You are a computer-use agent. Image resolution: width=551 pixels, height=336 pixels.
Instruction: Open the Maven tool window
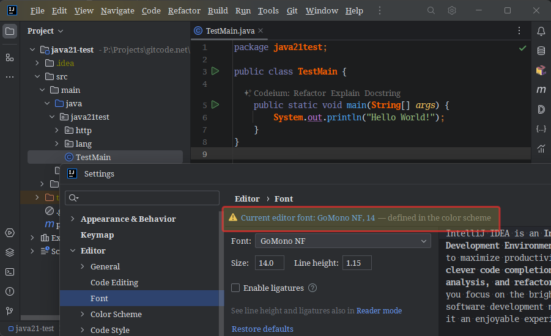click(x=541, y=90)
